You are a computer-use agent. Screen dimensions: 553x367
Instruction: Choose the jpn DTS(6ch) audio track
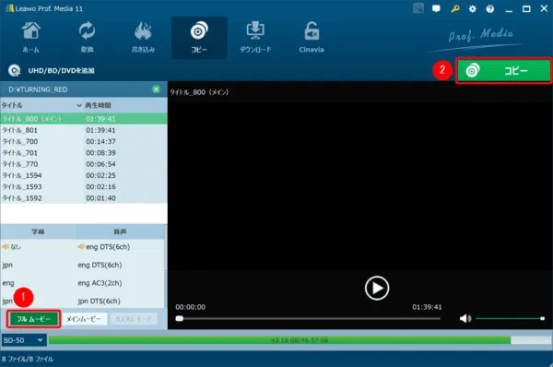[100, 301]
